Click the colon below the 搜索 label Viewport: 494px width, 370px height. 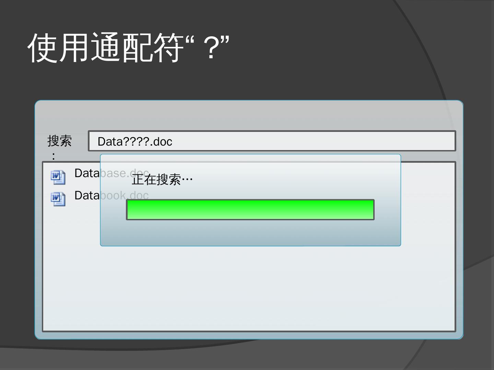click(x=54, y=157)
